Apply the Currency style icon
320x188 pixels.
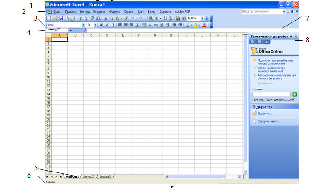point(144,25)
